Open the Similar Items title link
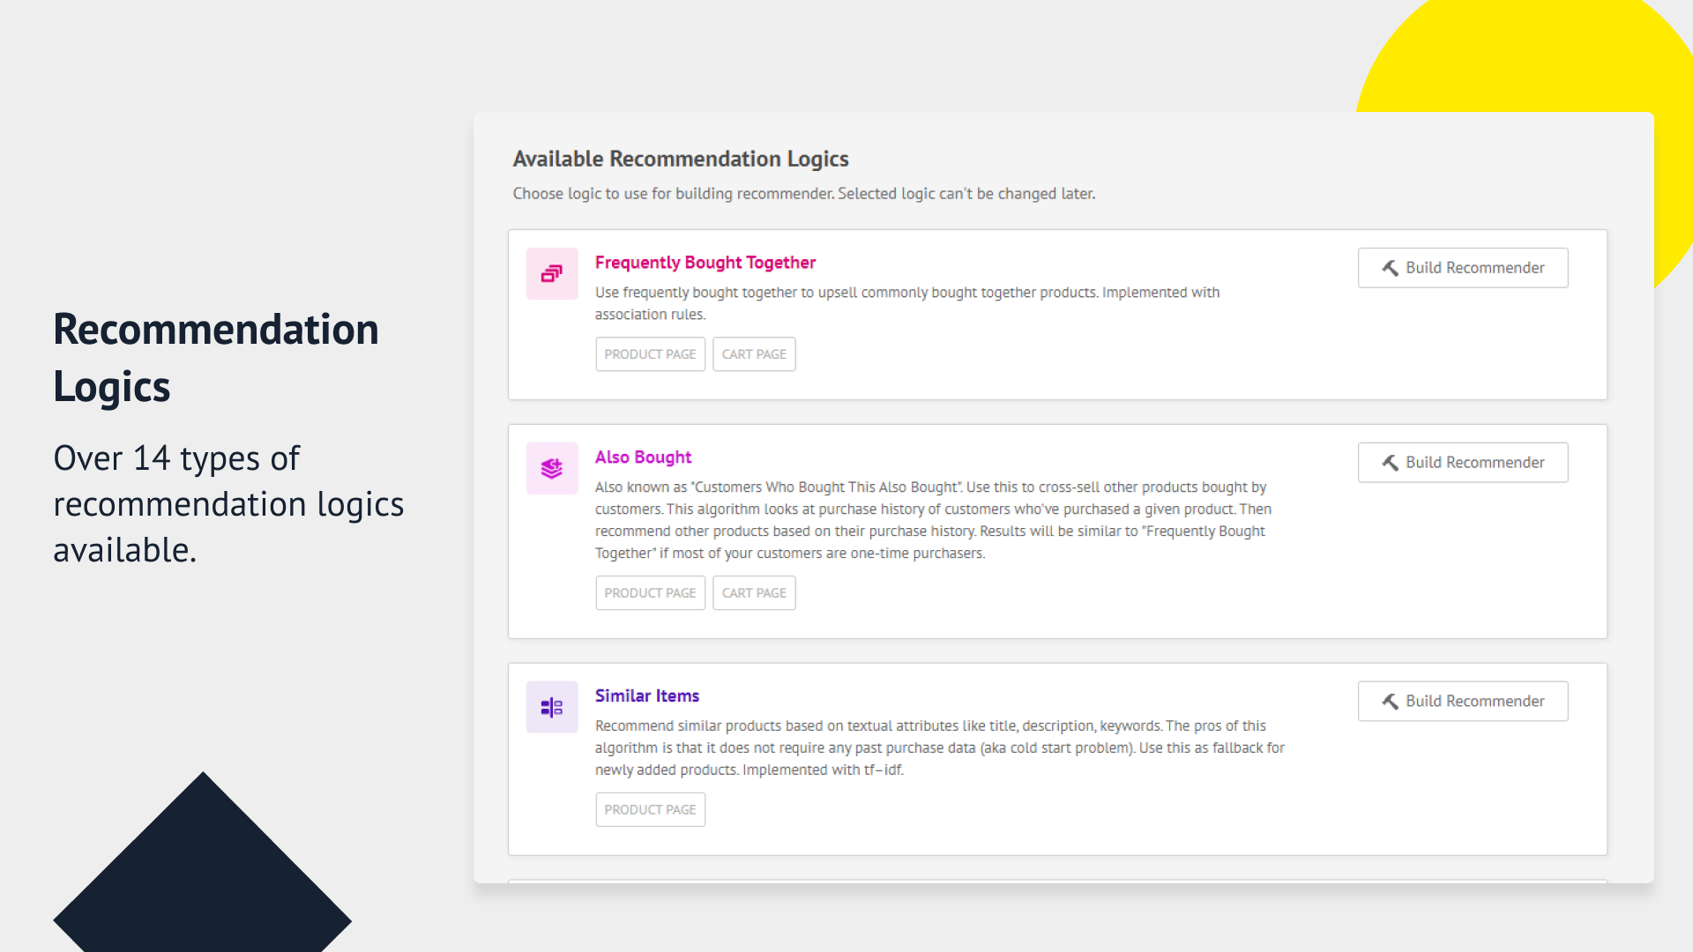 pos(646,696)
